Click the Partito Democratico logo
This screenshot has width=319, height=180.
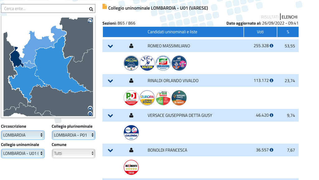tap(131, 98)
